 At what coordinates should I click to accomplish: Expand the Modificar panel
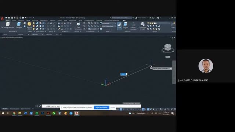click(65, 32)
